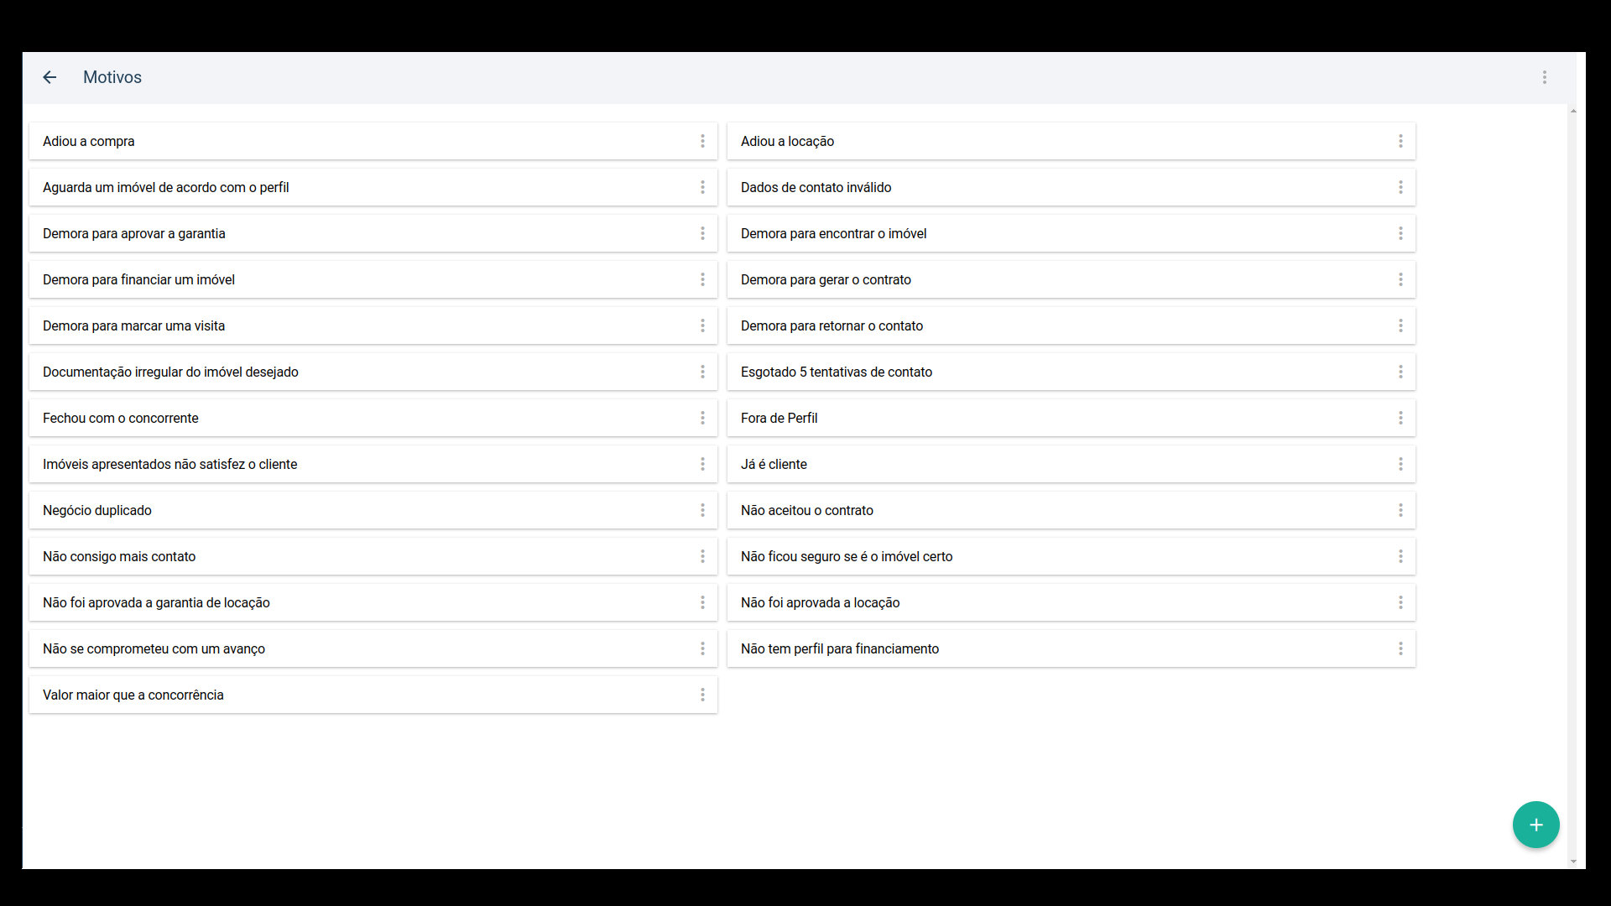This screenshot has width=1611, height=906.
Task: Open options for Adiou a compra
Action: (702, 141)
